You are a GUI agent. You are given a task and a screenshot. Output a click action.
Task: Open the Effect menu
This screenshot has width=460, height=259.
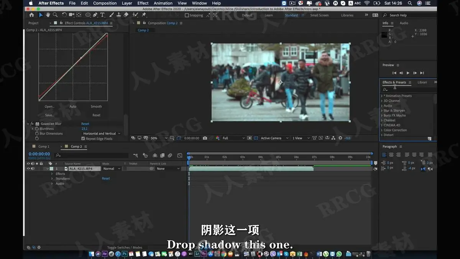[x=143, y=3]
